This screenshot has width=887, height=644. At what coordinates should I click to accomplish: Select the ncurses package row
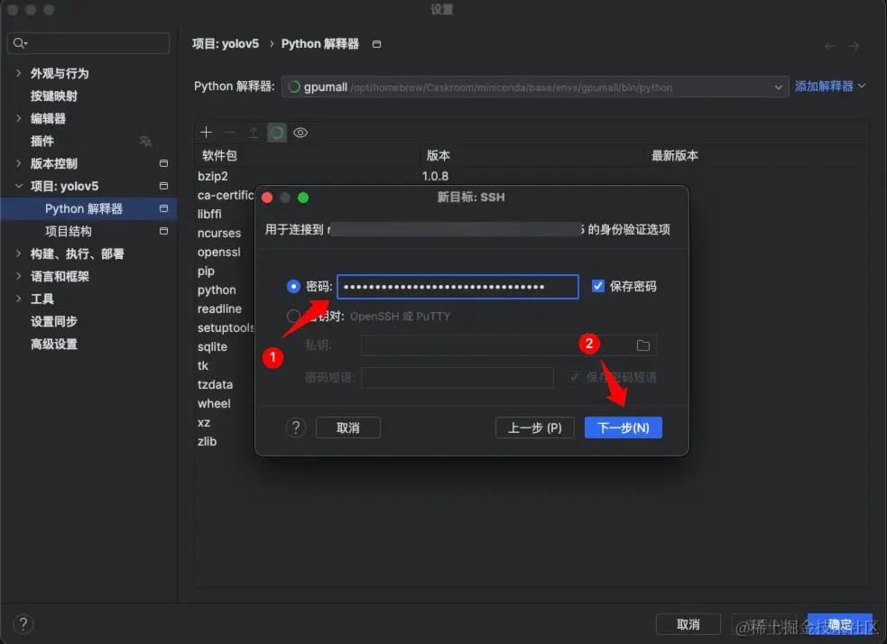pyautogui.click(x=219, y=233)
